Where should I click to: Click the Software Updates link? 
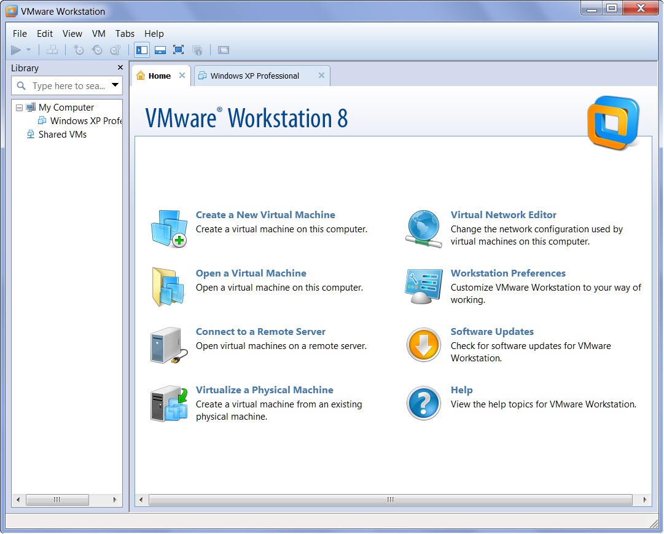click(x=492, y=332)
